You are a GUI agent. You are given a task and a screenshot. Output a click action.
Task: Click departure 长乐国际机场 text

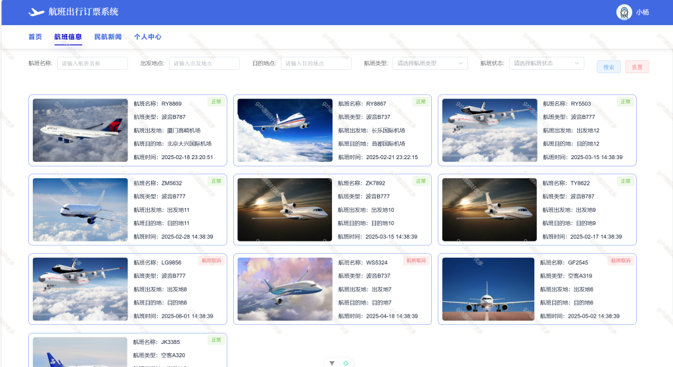pos(388,131)
